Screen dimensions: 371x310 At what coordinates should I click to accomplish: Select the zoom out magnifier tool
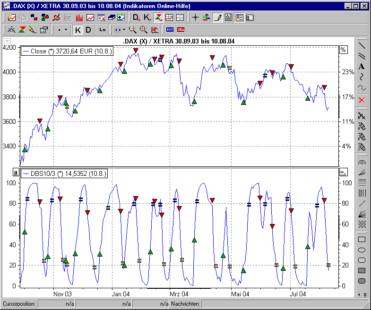coord(133,30)
